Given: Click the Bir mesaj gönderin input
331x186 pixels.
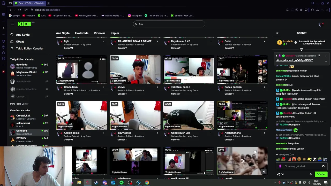Looking at the screenshot, I should click(x=302, y=166).
